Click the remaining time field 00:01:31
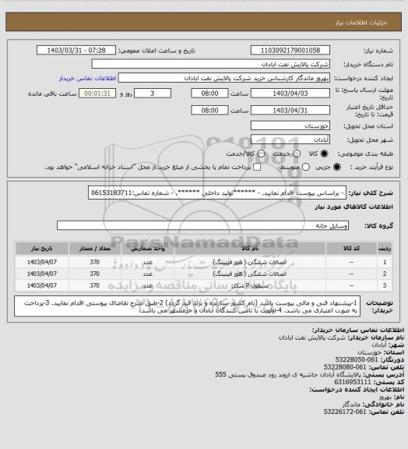The image size is (408, 449). coord(97,94)
